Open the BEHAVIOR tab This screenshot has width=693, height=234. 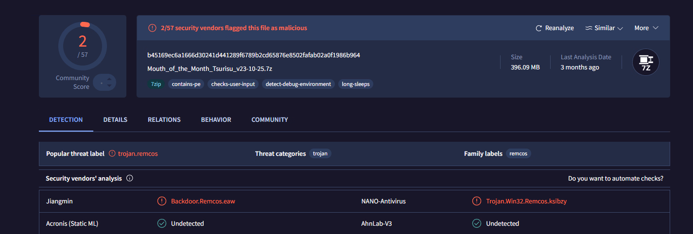tap(216, 119)
